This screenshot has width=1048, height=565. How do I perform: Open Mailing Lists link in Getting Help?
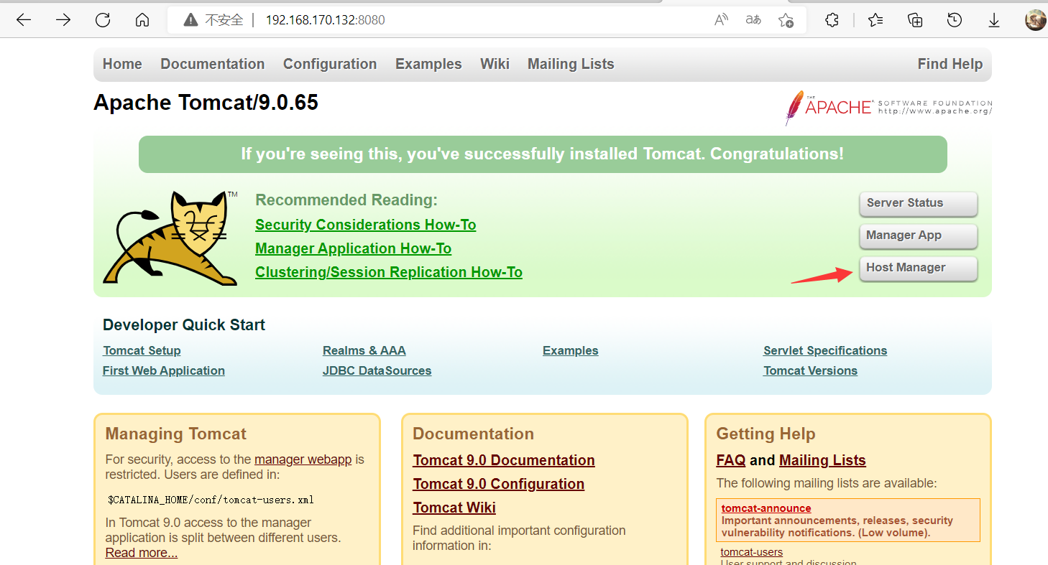pos(822,460)
